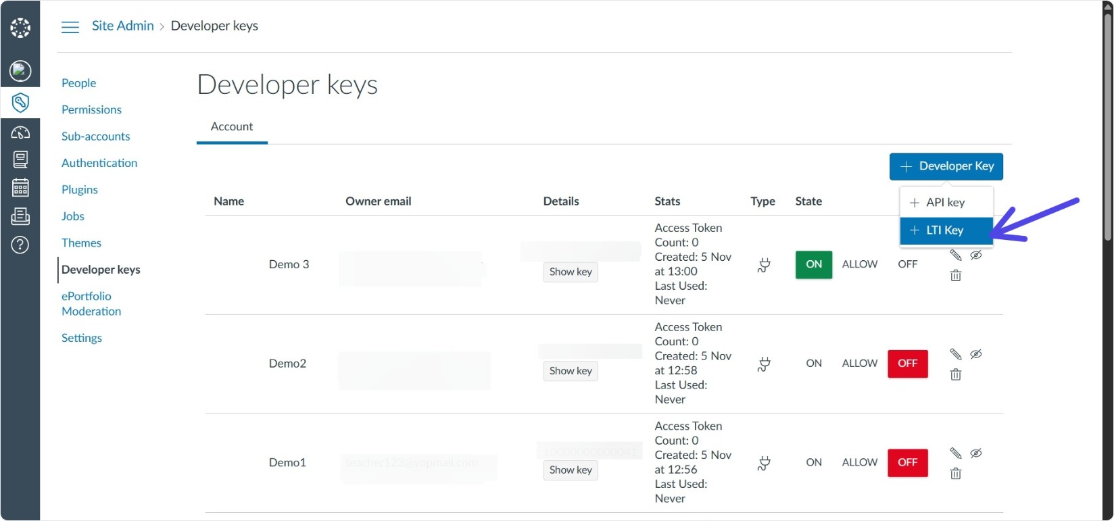Set Demo2 key state to OFF
The image size is (1114, 521).
click(908, 364)
